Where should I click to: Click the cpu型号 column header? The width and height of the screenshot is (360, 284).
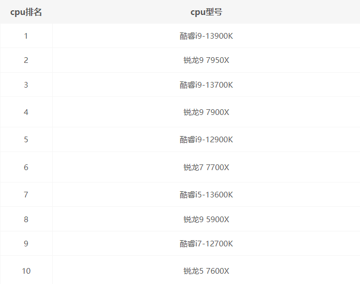pos(206,12)
